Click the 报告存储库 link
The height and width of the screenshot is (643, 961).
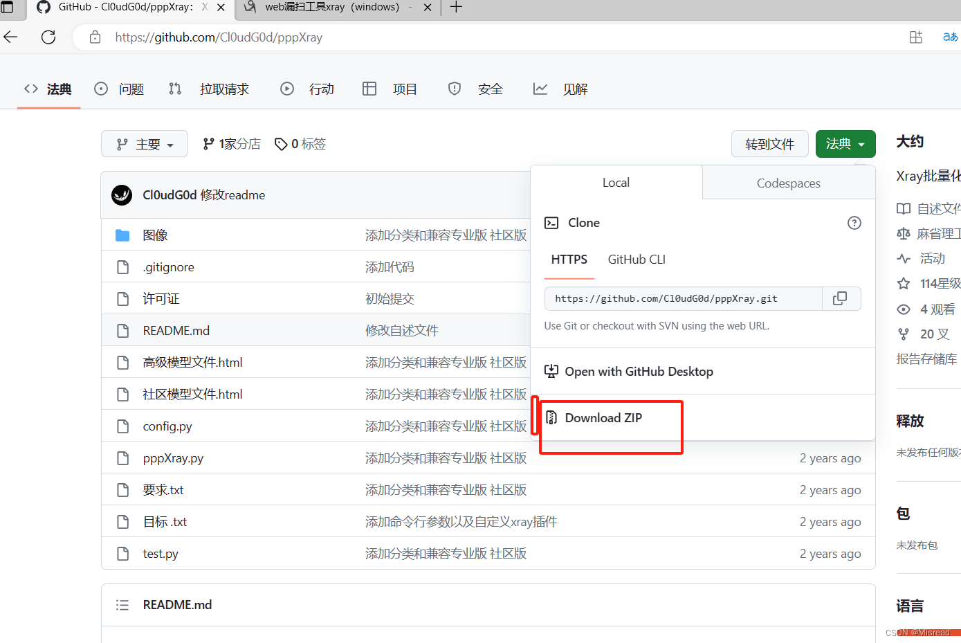tap(927, 359)
